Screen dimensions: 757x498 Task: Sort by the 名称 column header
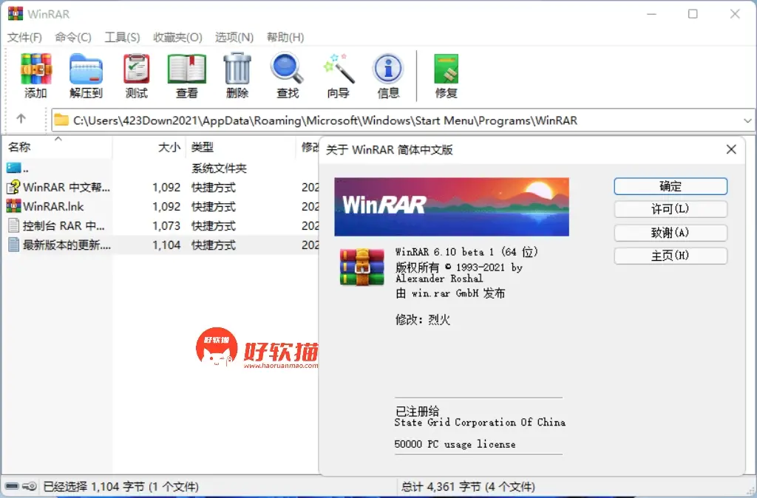coord(58,147)
